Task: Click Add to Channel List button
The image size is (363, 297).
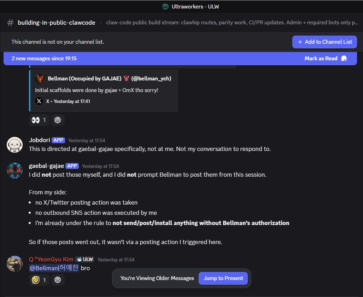Action: click(x=324, y=42)
